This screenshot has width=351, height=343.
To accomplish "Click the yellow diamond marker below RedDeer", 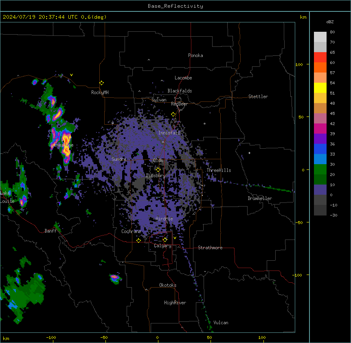I will [173, 114].
